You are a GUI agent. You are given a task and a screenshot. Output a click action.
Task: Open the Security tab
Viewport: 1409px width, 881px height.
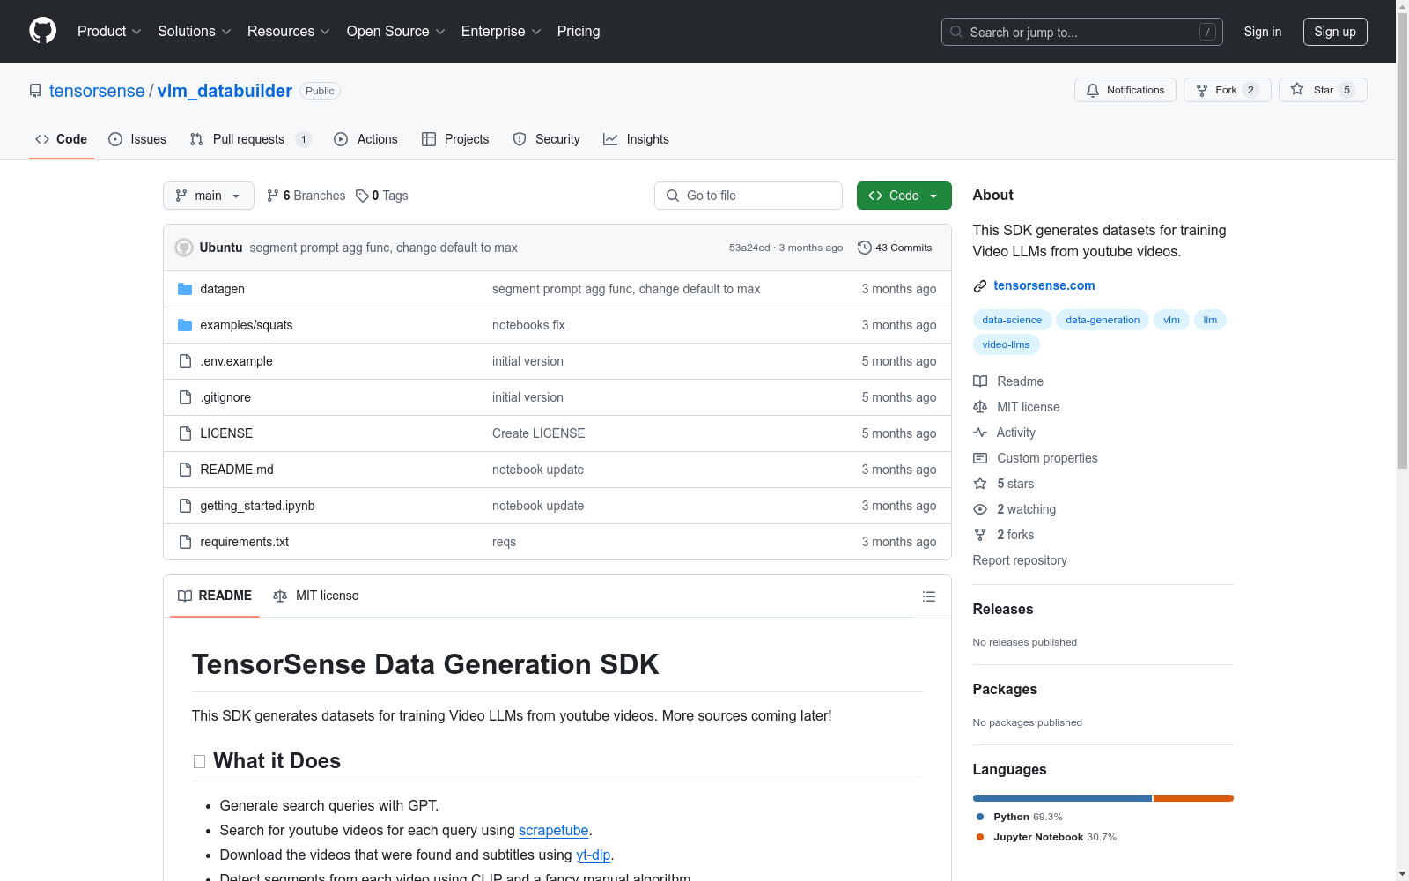547,139
